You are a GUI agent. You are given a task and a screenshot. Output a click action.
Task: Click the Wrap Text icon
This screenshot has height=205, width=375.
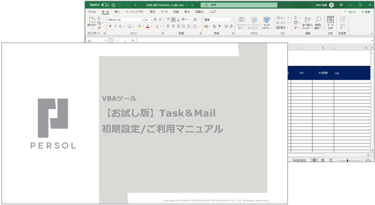click(195, 19)
